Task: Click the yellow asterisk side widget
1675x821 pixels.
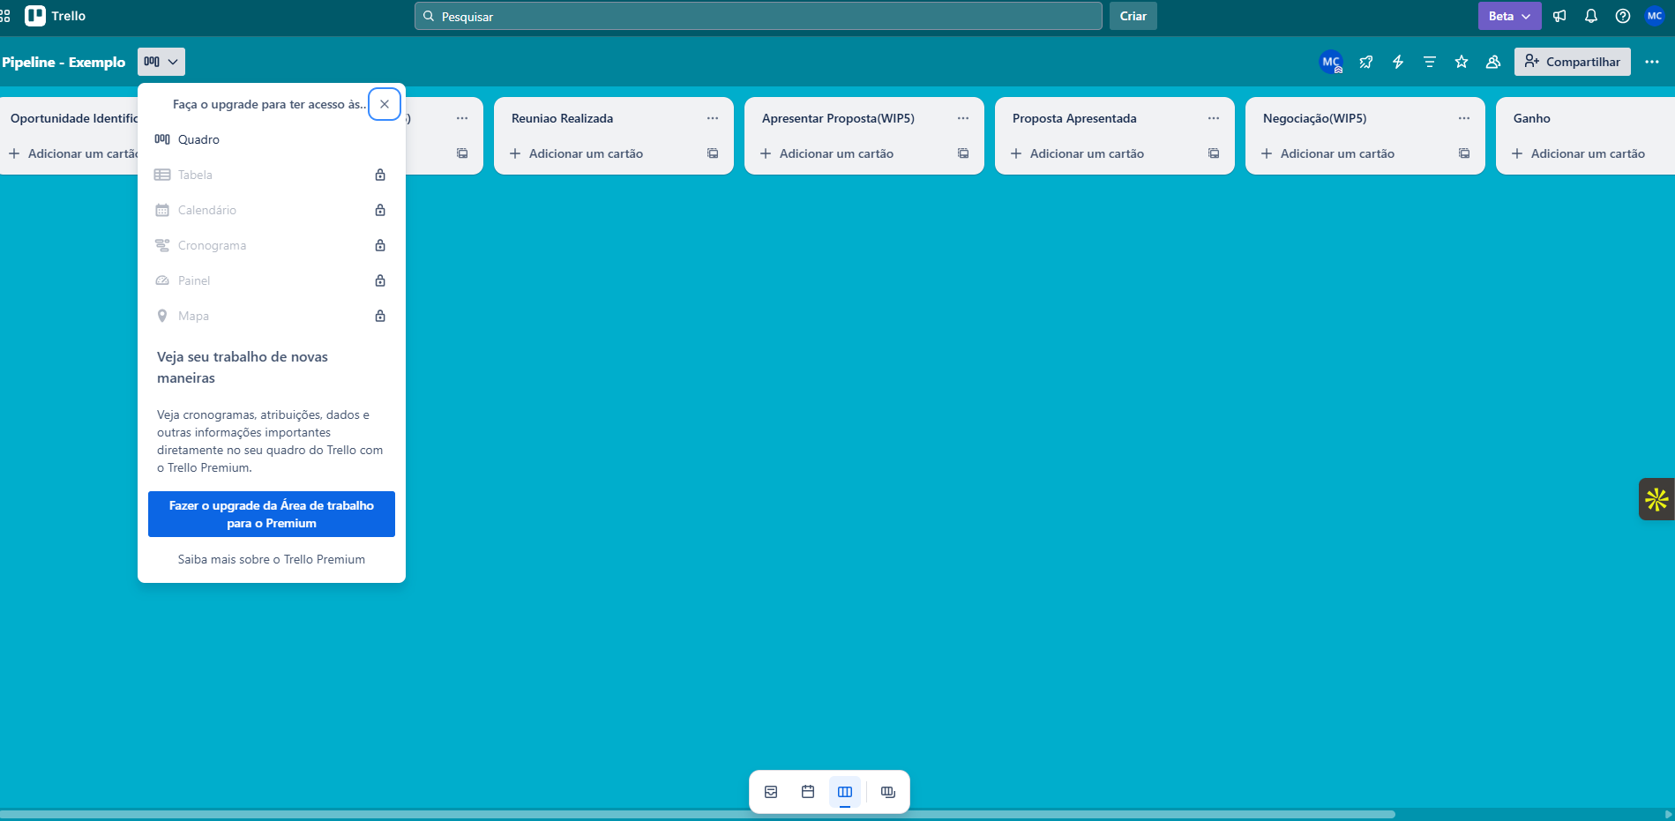Action: pos(1656,499)
